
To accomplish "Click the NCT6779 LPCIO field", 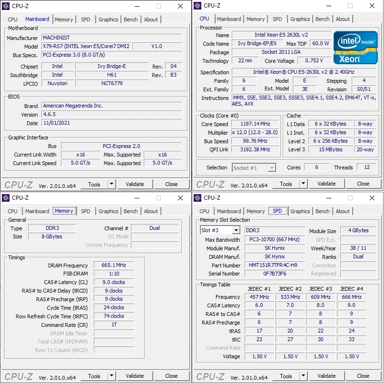I will pos(112,83).
